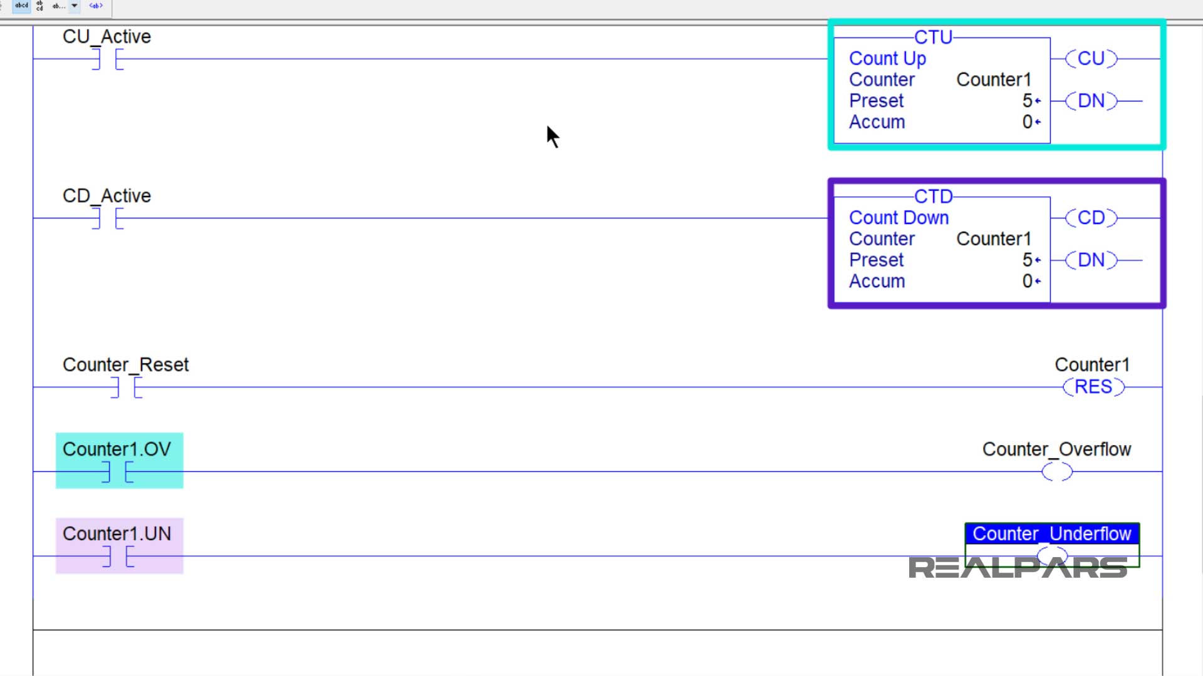Open the text display dropdown arrow in toolbar
1203x676 pixels.
[x=74, y=6]
